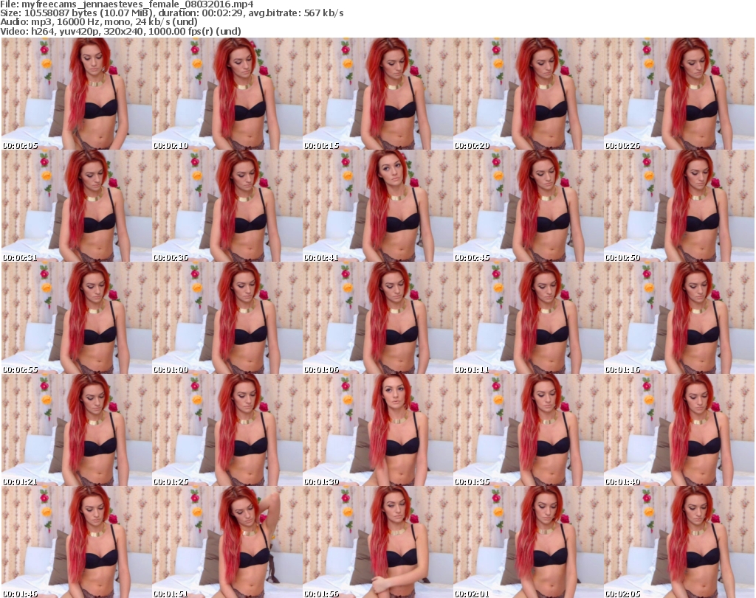This screenshot has height=598, width=756.
Task: Open the frame at 00:00:36
Action: tap(227, 206)
